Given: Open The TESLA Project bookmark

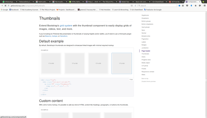Looking at the screenshot, I should pos(47,10).
